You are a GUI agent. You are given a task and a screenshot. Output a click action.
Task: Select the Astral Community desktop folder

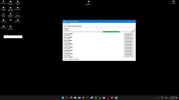pos(11,28)
